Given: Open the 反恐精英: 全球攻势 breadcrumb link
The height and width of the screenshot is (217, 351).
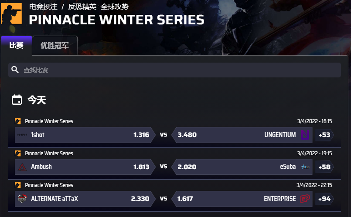Looking at the screenshot, I should tap(99, 7).
